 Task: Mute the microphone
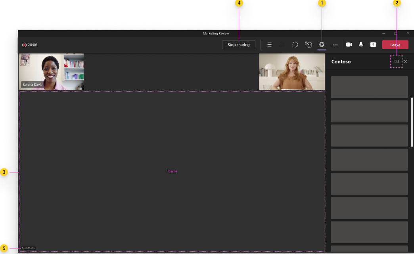click(361, 44)
